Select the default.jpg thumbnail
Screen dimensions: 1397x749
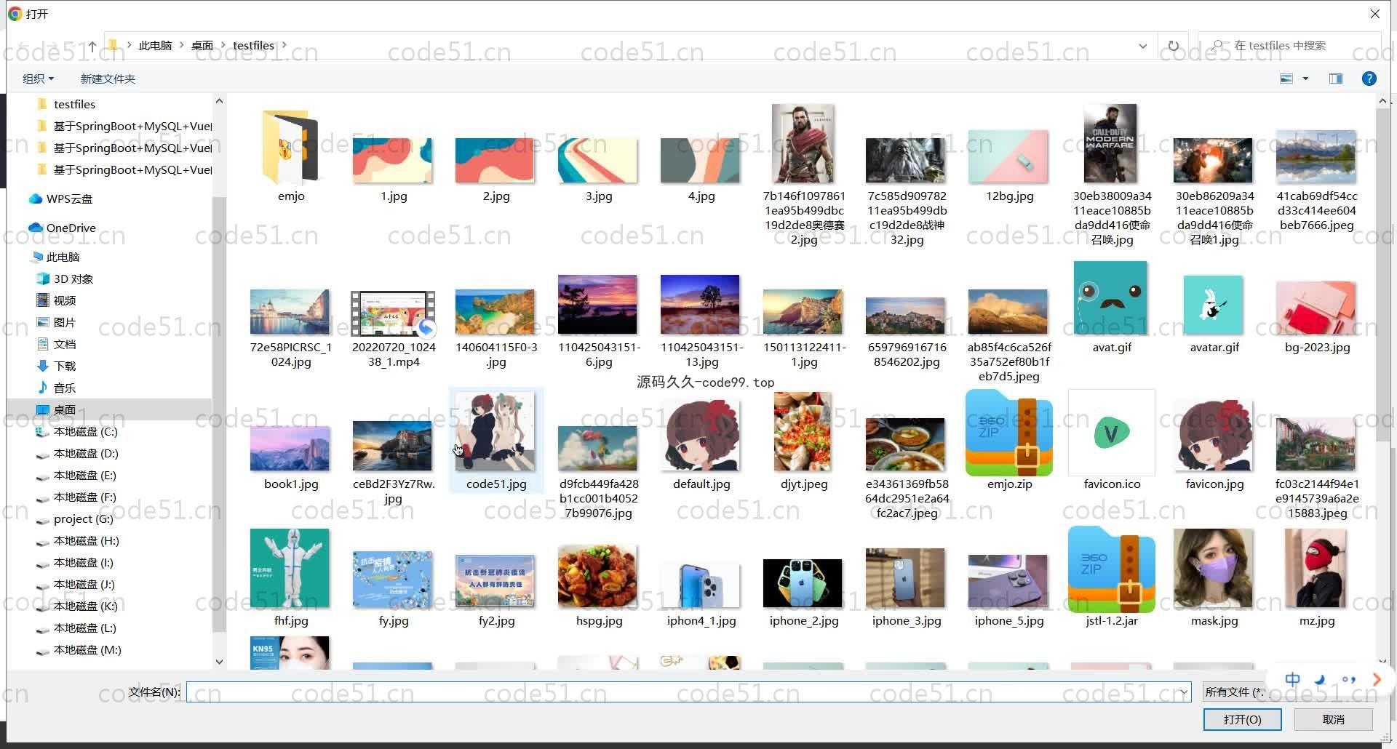(701, 435)
